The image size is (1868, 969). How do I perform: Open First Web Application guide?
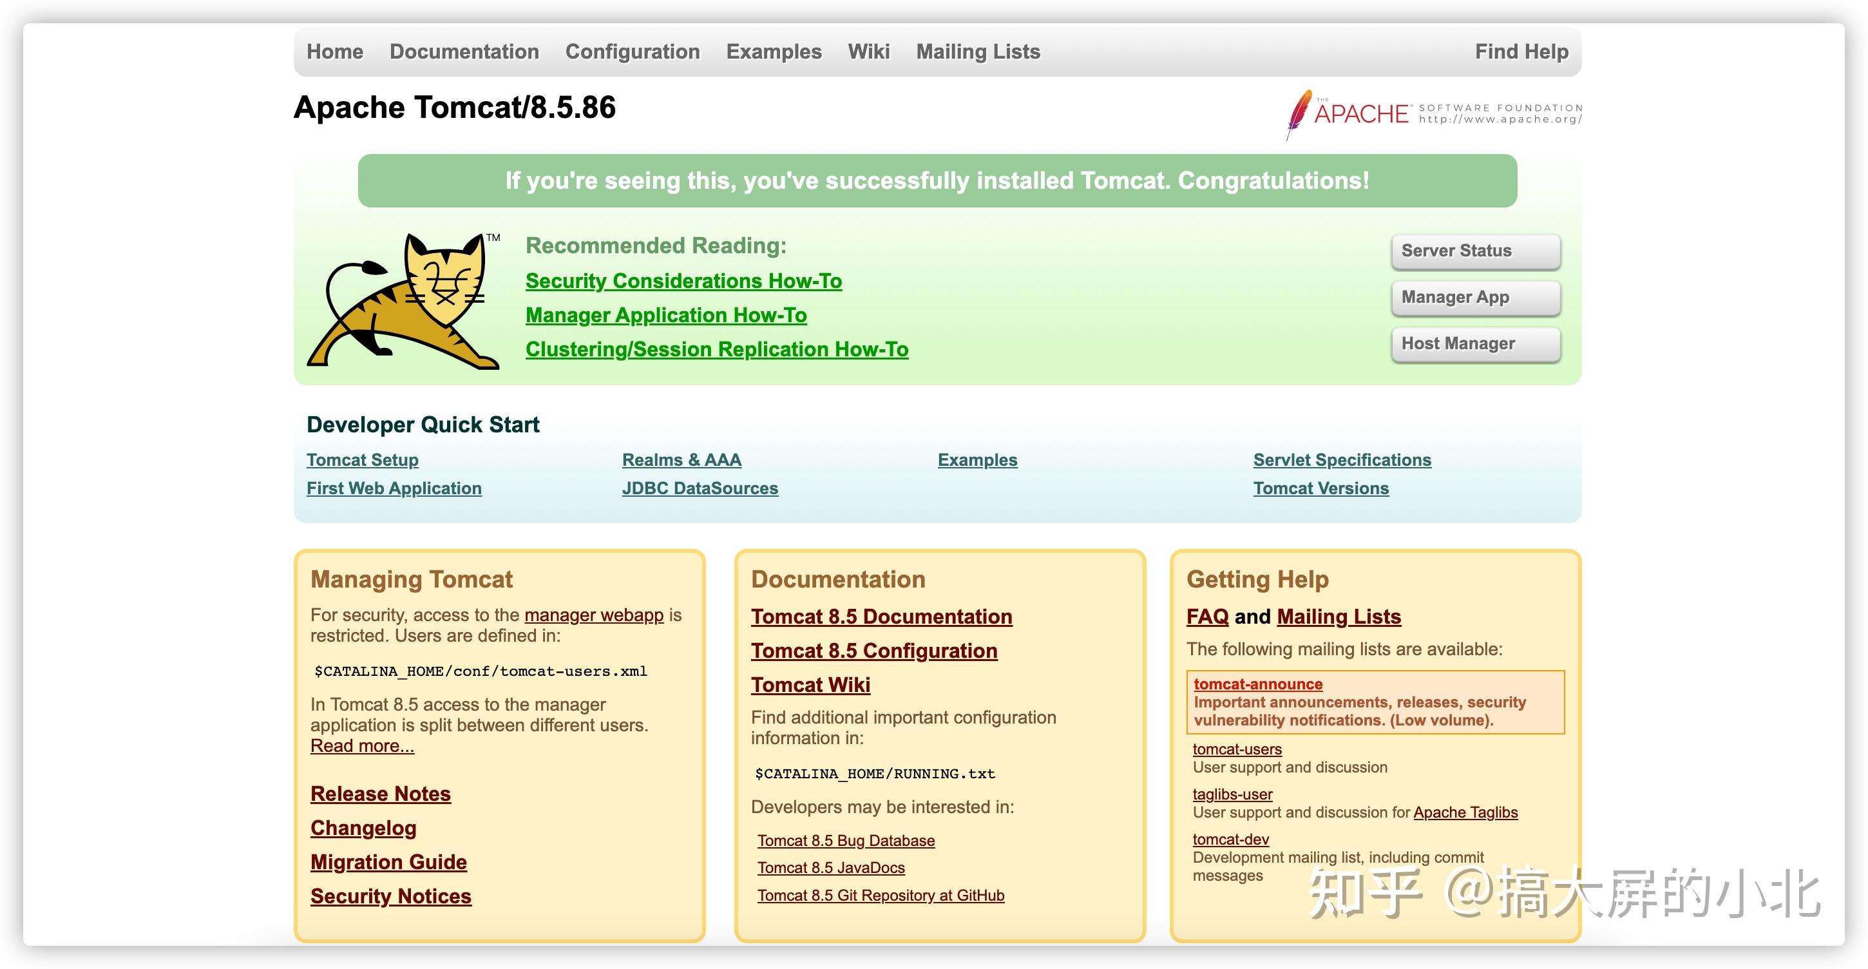point(394,488)
